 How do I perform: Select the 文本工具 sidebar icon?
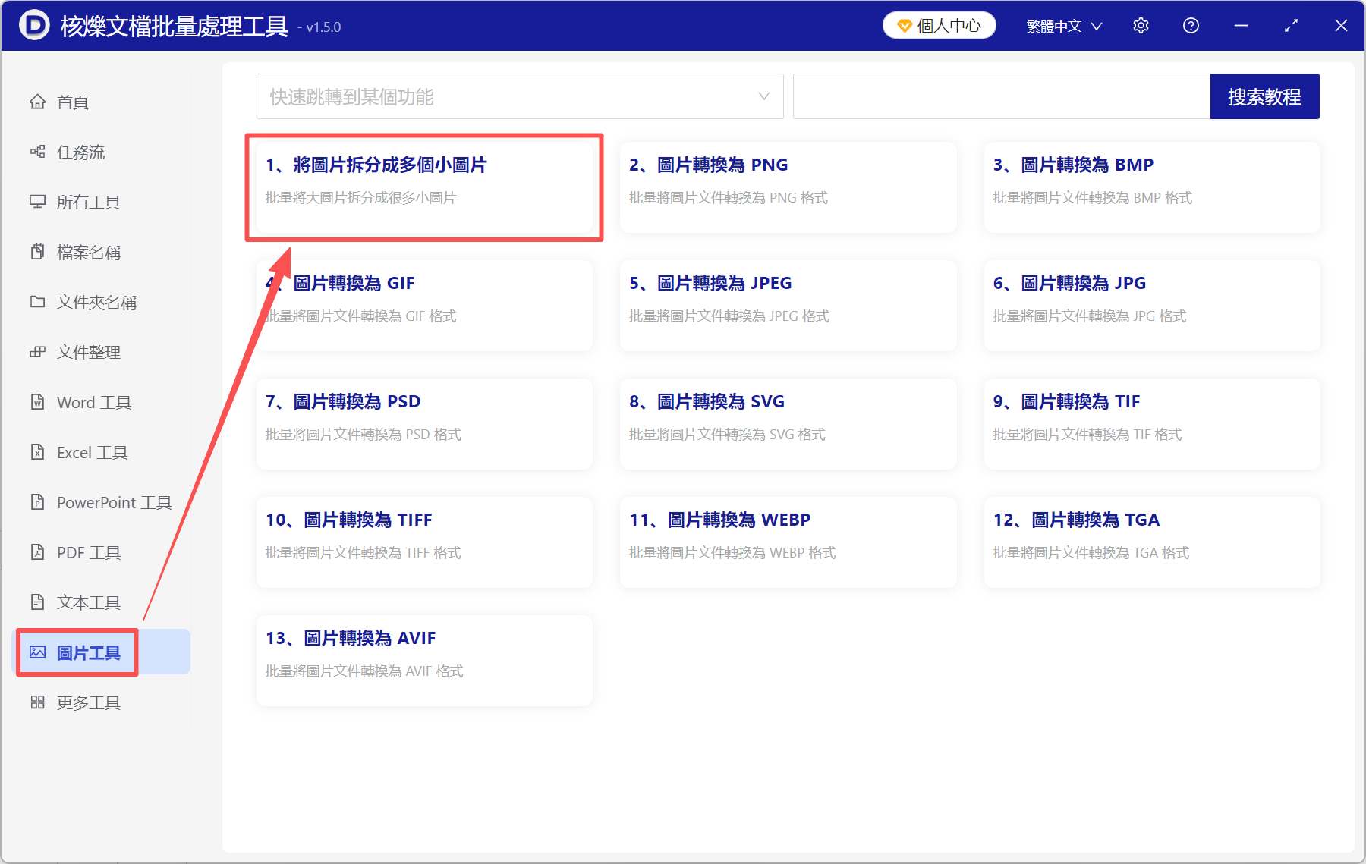38,602
